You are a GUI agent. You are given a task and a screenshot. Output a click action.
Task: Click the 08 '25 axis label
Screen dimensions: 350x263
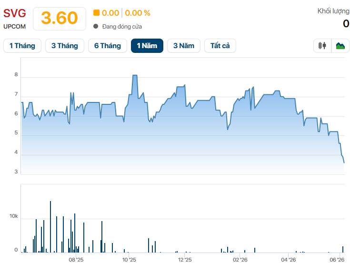click(x=76, y=260)
